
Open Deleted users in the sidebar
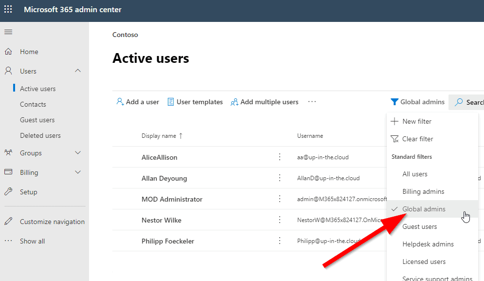click(x=40, y=135)
